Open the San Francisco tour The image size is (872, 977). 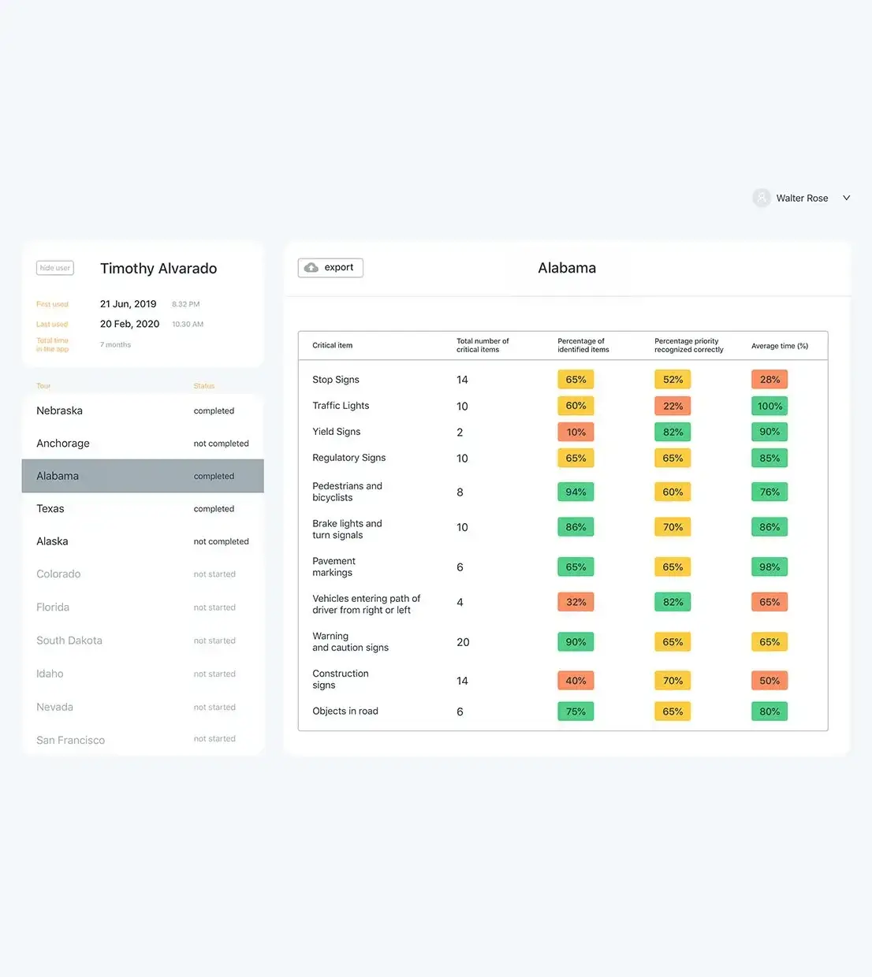(x=70, y=740)
